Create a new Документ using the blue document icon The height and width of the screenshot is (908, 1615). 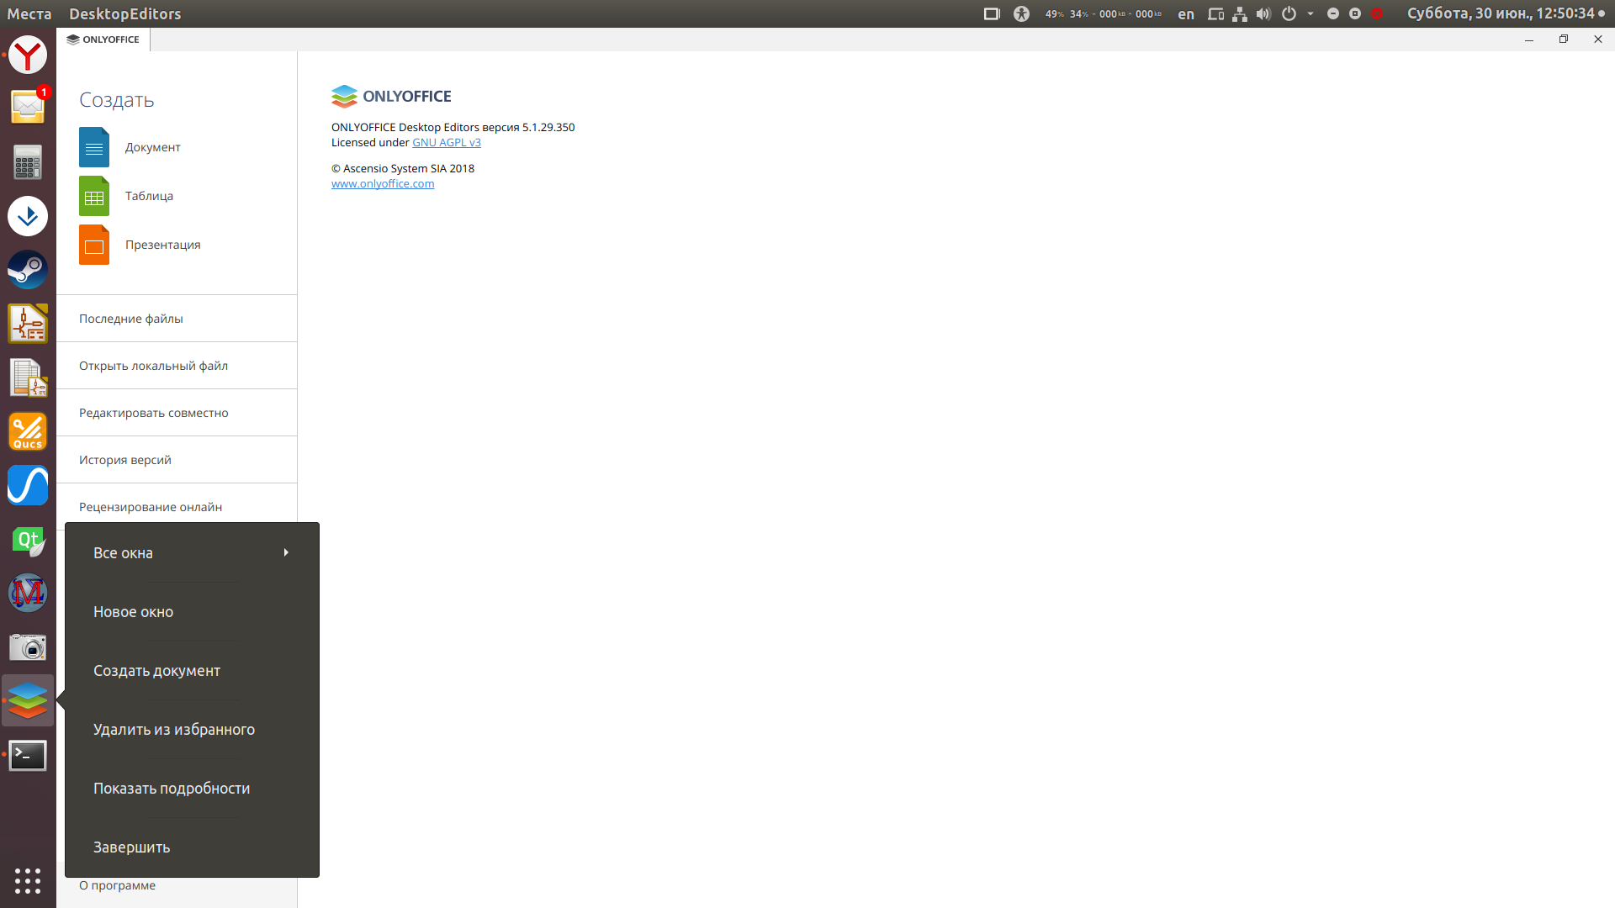(x=93, y=147)
